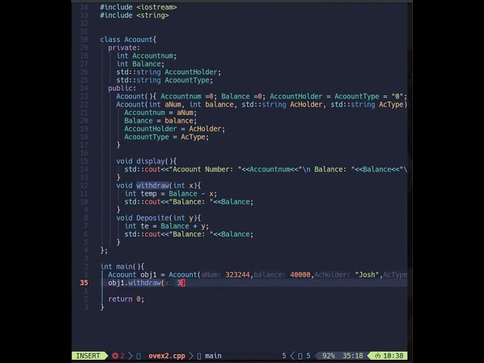Click the 35:18 cursor position indicator
This screenshot has height=363, width=484.
point(353,355)
